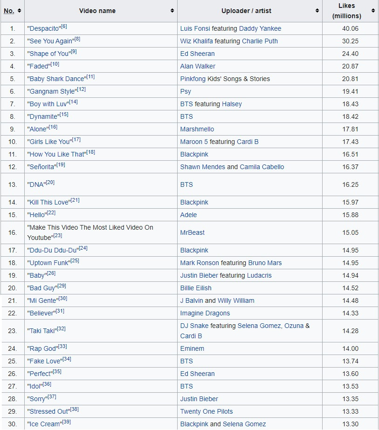Sort table by Likes (millions) arrows

point(373,11)
